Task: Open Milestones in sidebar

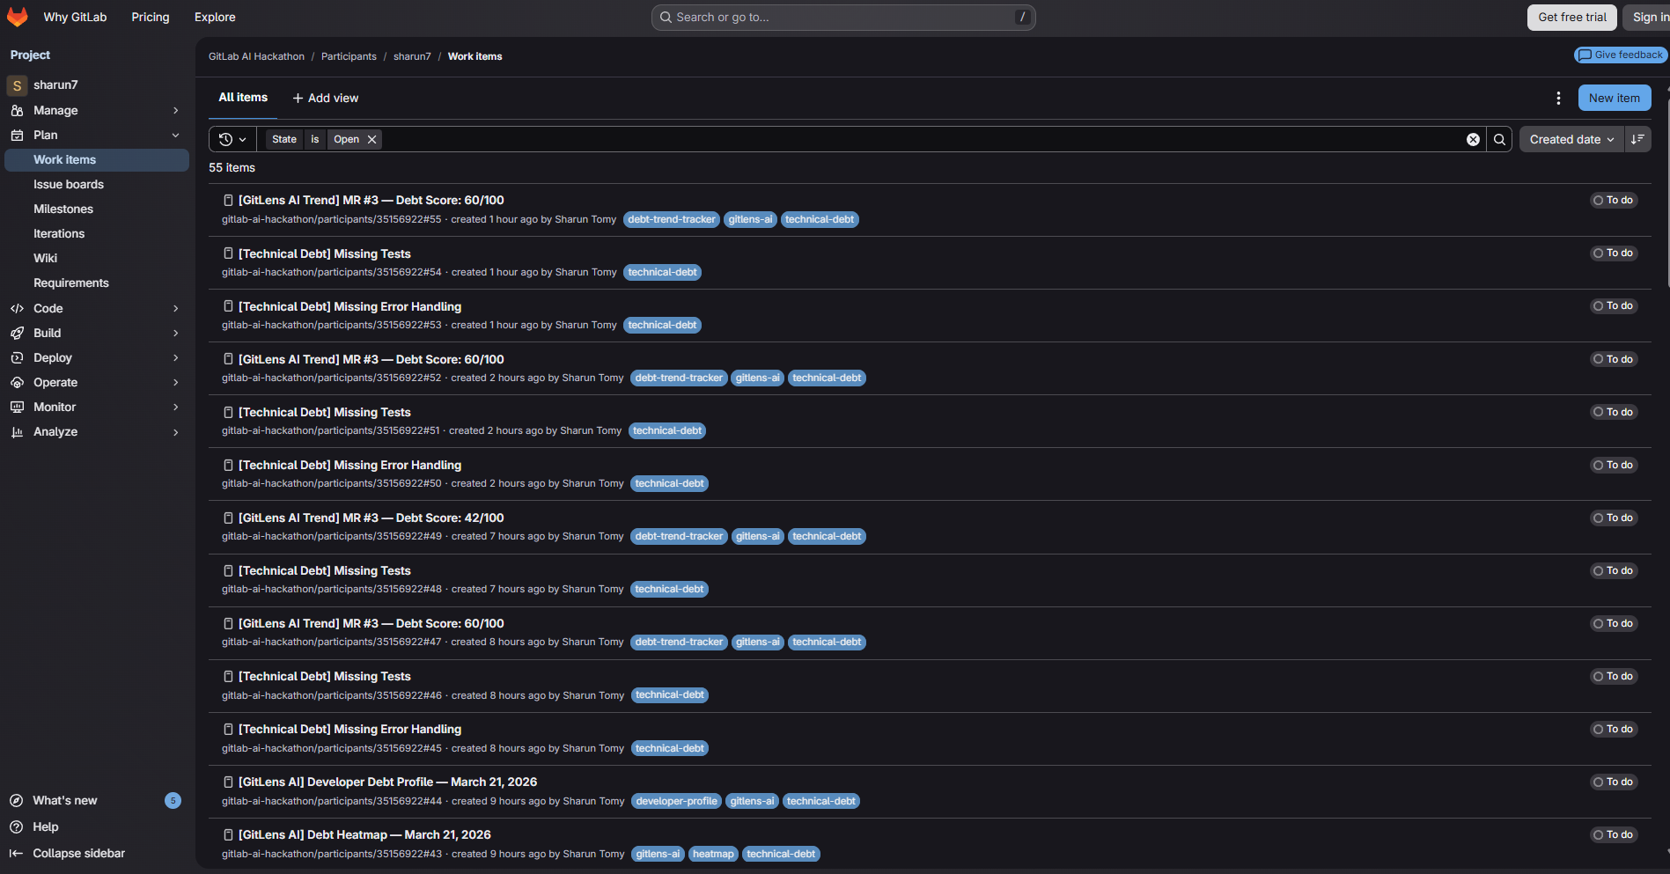Action: coord(97,209)
